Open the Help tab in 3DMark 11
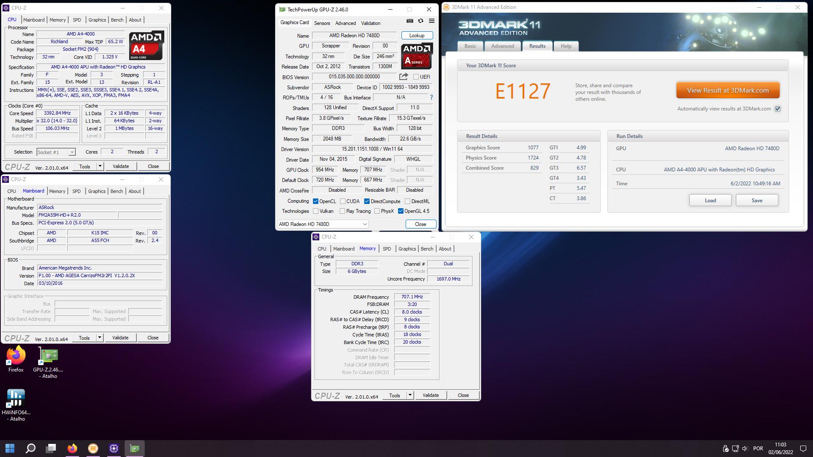Viewport: 813px width, 457px height. pyautogui.click(x=566, y=46)
